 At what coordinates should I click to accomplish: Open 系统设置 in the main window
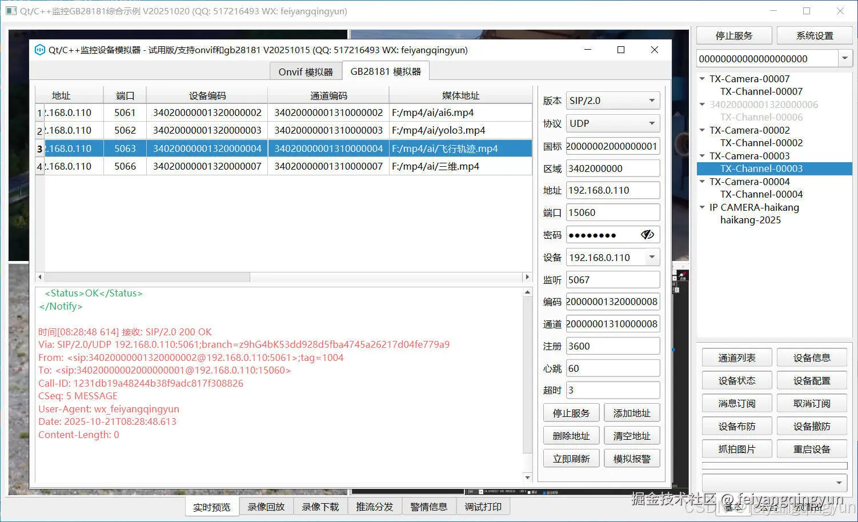click(x=815, y=35)
